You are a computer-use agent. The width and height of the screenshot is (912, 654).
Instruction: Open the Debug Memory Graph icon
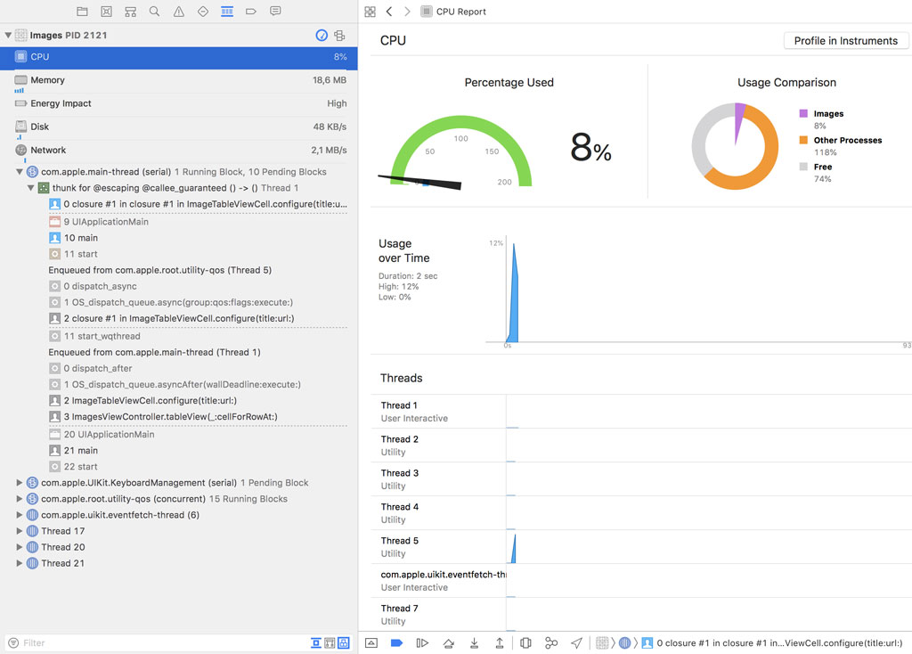(551, 642)
